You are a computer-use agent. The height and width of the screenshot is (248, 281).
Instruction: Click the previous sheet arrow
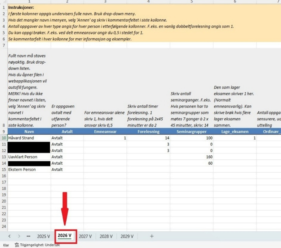point(9,236)
